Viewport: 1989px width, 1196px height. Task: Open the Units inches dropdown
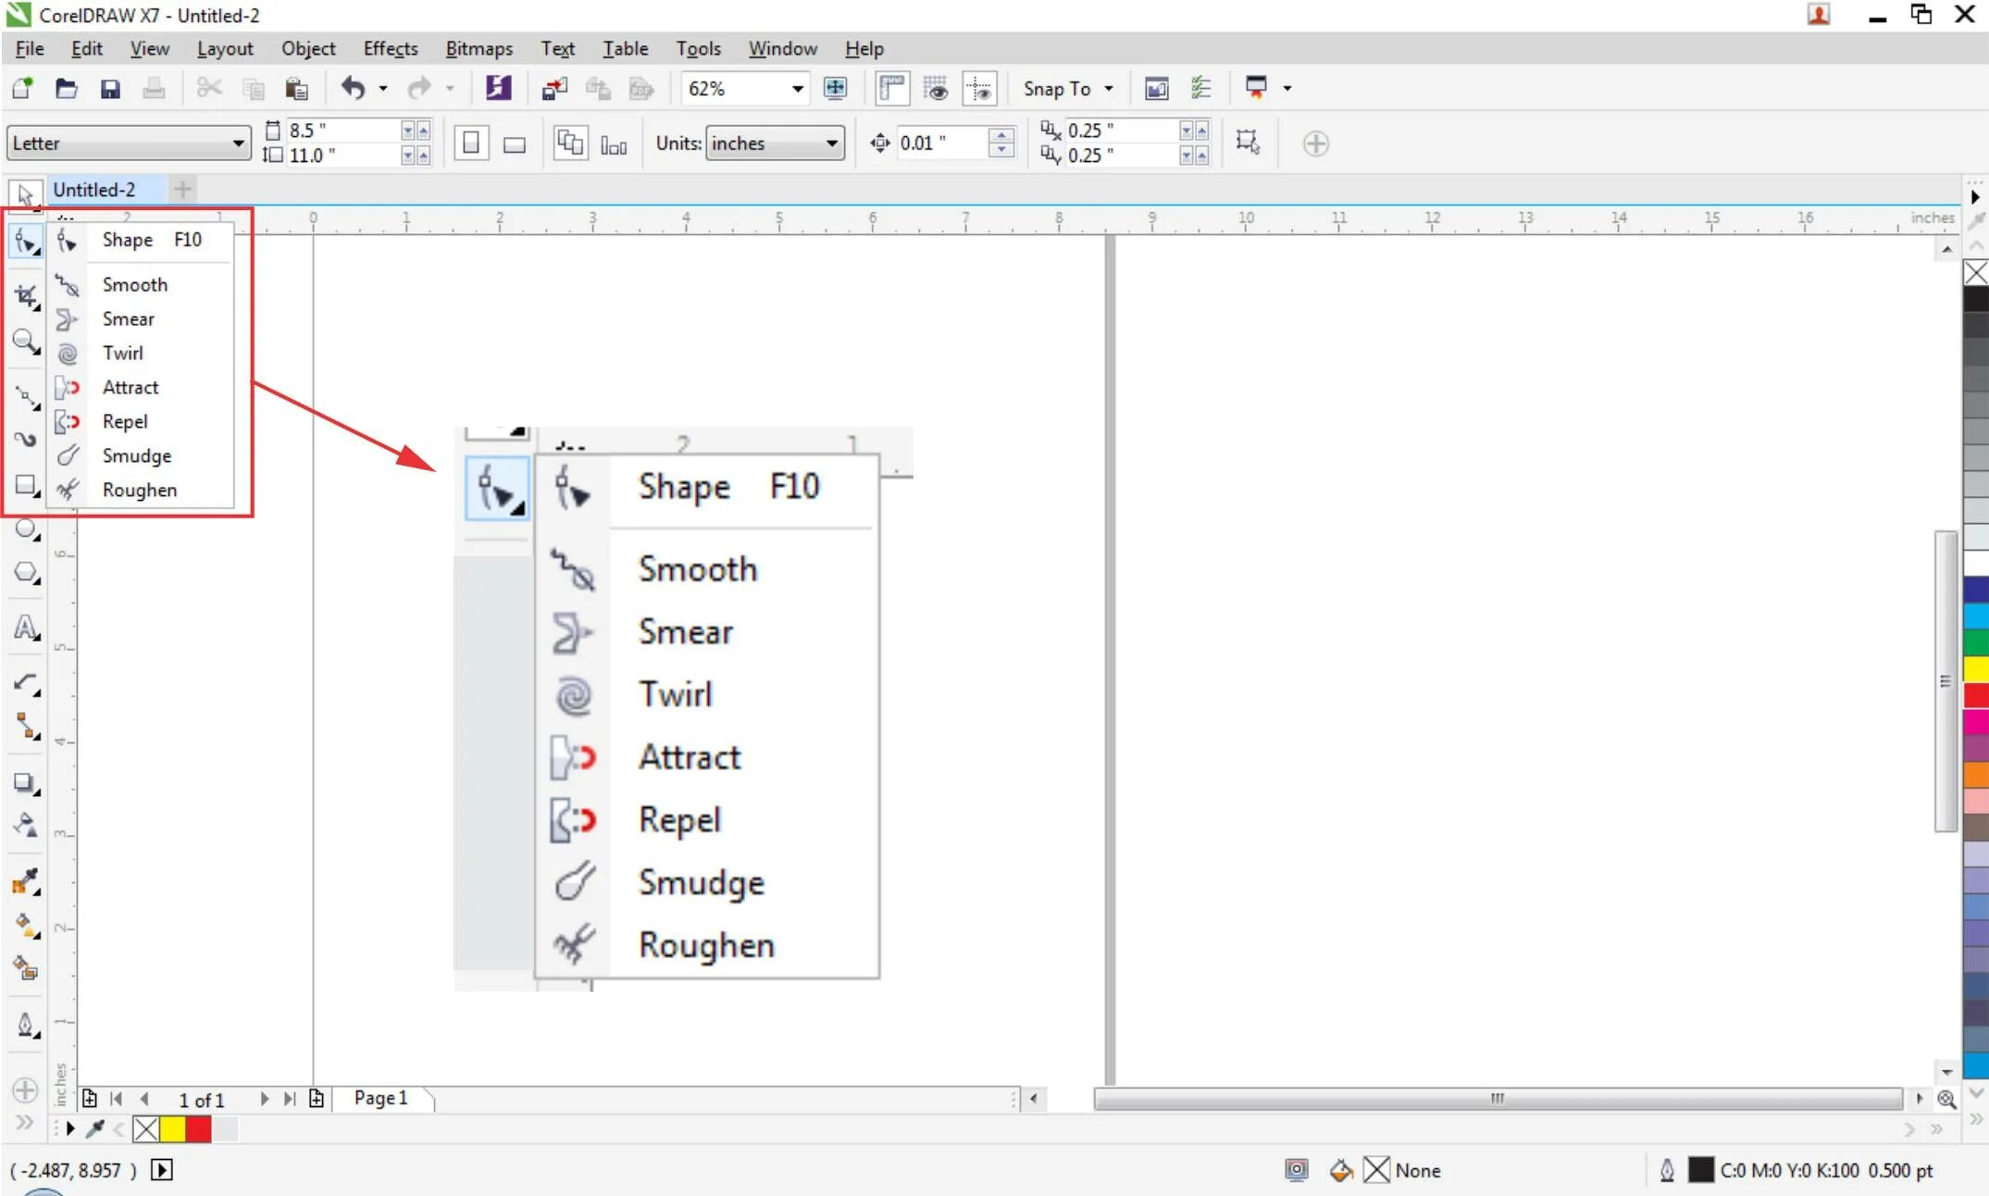[x=832, y=143]
